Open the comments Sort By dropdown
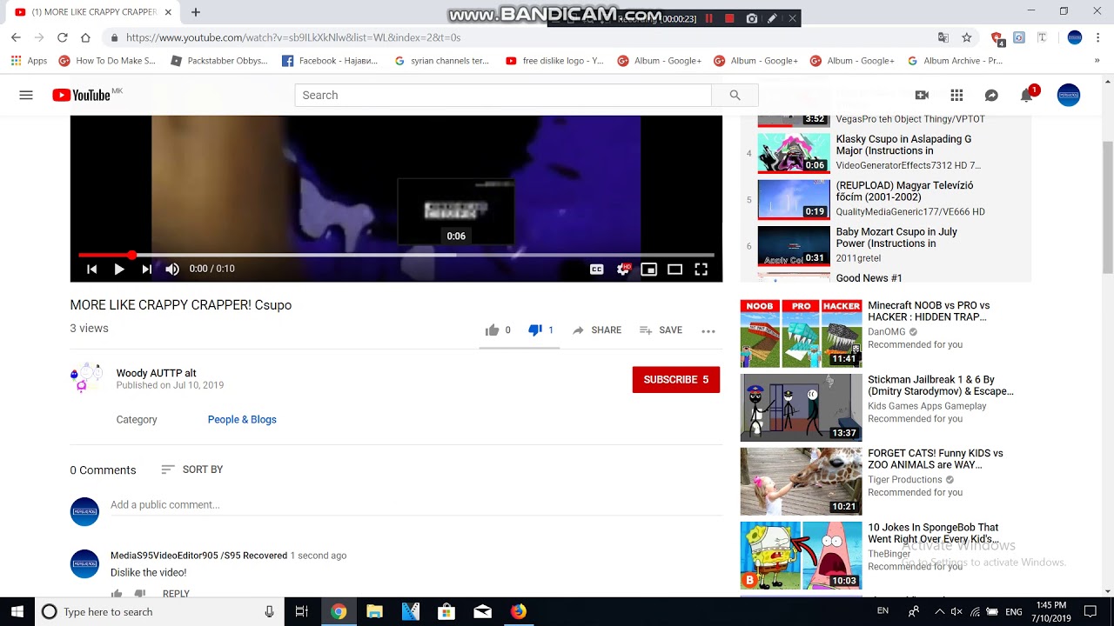 pyautogui.click(x=192, y=469)
